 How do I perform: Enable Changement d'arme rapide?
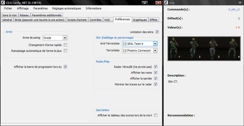[x=65, y=45]
